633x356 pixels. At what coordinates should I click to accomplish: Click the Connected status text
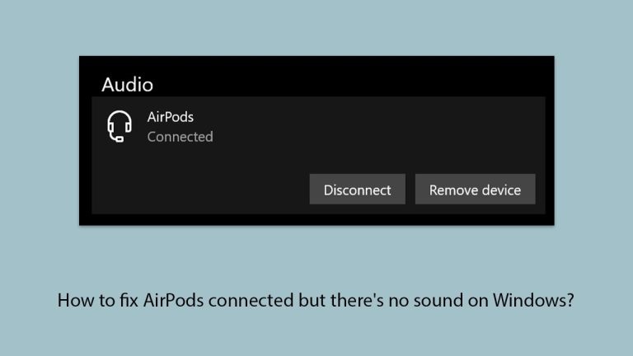coord(180,137)
